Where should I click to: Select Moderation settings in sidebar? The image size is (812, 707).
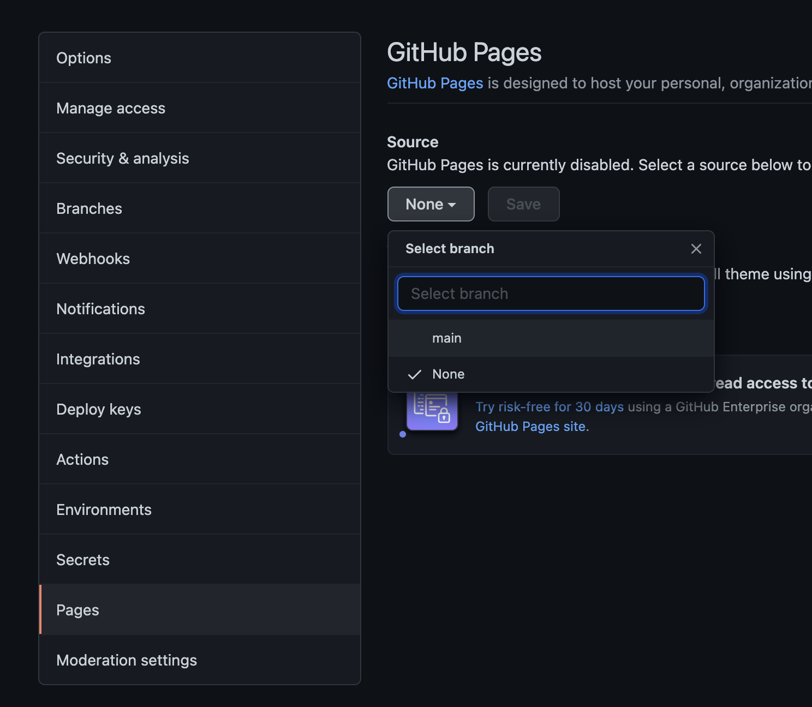click(127, 660)
